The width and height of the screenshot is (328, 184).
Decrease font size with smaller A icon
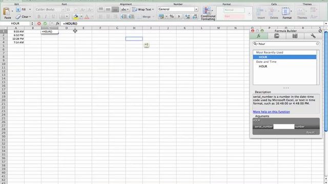pyautogui.click(x=90, y=10)
